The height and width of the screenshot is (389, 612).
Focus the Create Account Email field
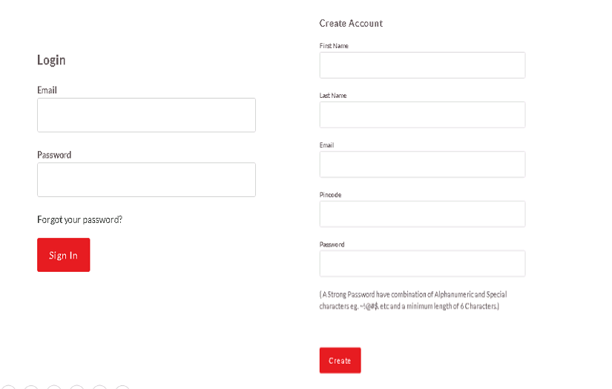tap(422, 164)
